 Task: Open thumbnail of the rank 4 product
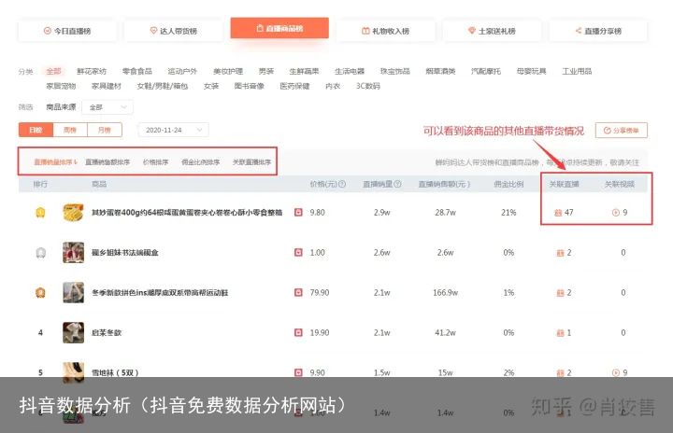point(74,332)
